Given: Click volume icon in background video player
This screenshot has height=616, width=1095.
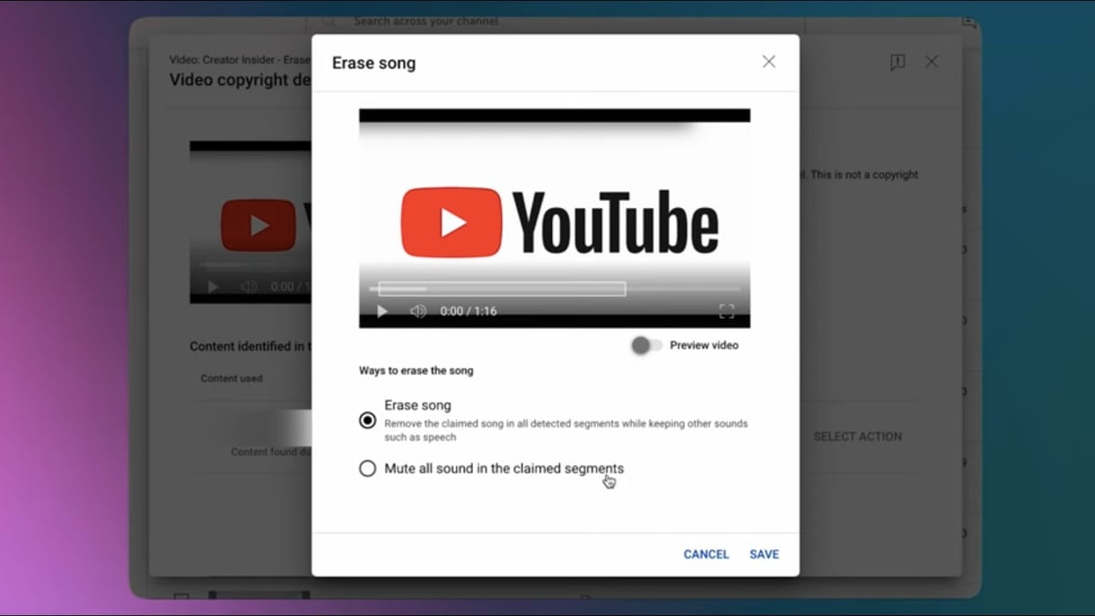Looking at the screenshot, I should click(x=249, y=287).
